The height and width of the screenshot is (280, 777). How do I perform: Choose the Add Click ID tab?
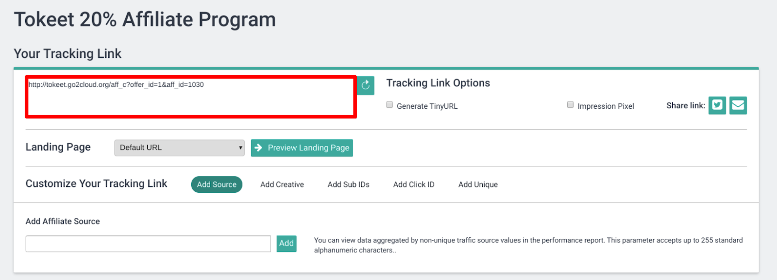414,184
